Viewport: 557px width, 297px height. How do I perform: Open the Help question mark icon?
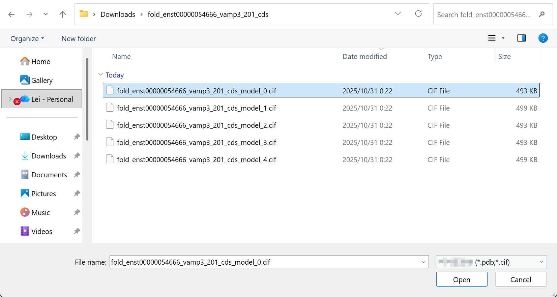tap(543, 38)
